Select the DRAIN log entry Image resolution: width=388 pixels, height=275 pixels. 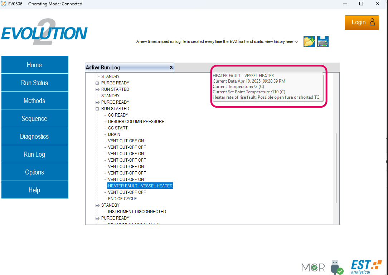(114, 134)
